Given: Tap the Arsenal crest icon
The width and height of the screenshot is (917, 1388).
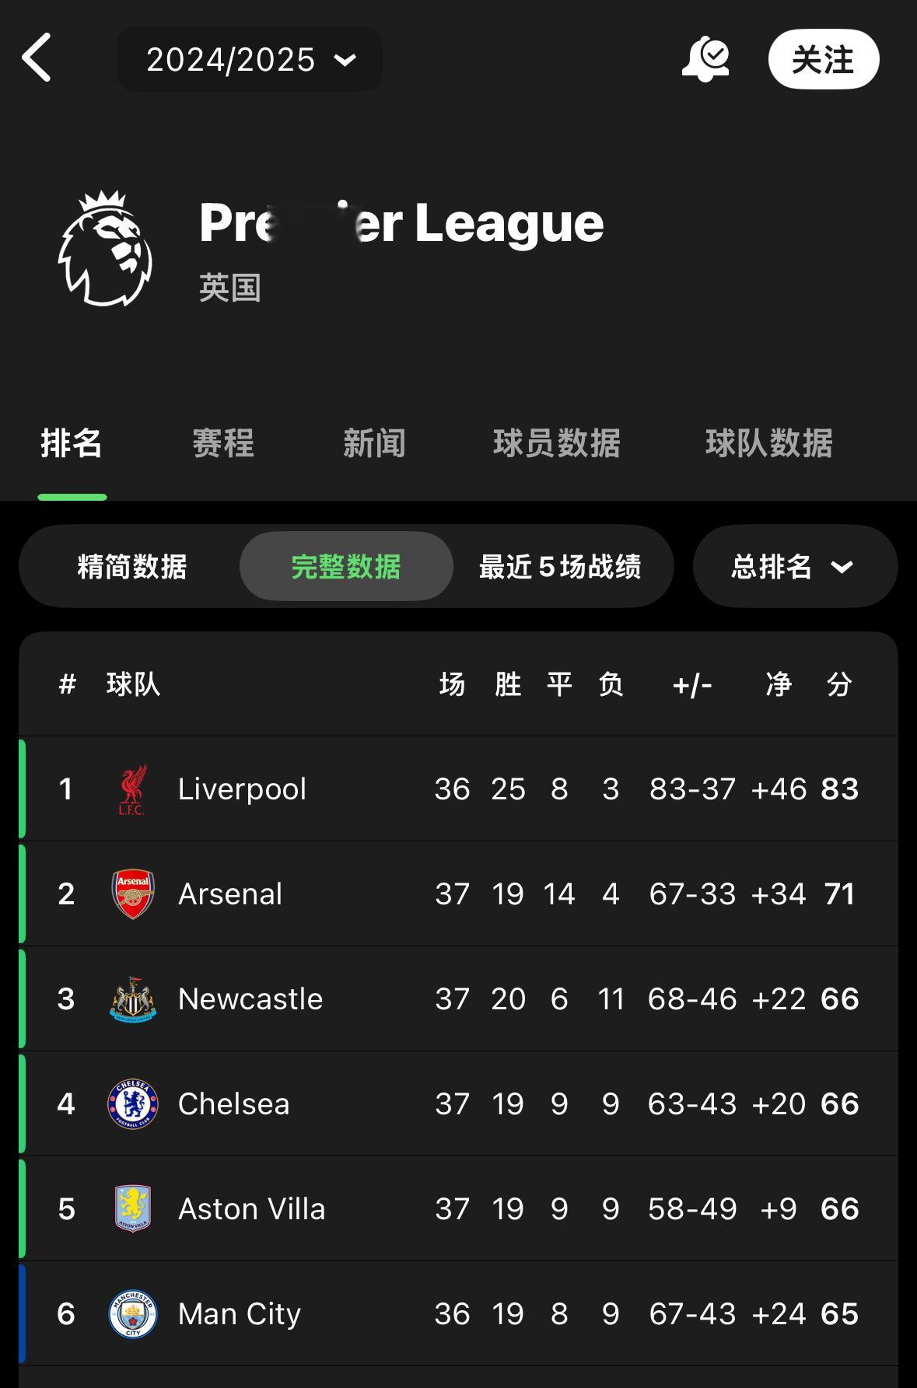Looking at the screenshot, I should point(133,894).
